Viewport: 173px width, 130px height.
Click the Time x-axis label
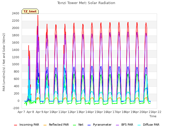[153, 116]
